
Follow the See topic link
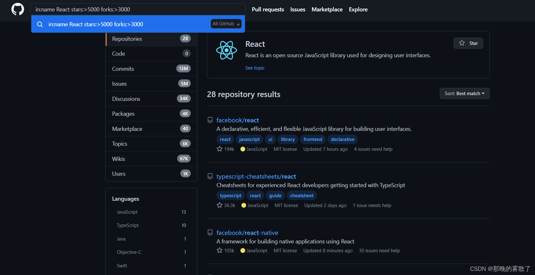(x=255, y=68)
